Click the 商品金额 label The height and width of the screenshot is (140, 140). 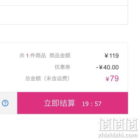coord(60,55)
